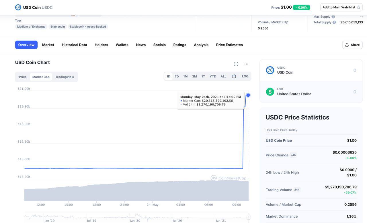The height and width of the screenshot is (223, 367).
Task: Click the Medium of Exchange tag
Action: (31, 27)
